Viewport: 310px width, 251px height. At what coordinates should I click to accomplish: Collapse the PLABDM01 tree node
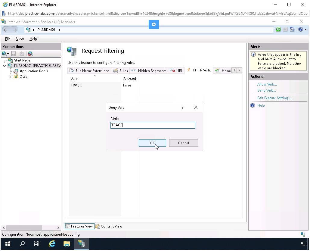coord(4,65)
